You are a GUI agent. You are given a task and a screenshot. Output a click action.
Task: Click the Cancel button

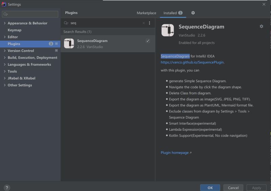coord(233,188)
